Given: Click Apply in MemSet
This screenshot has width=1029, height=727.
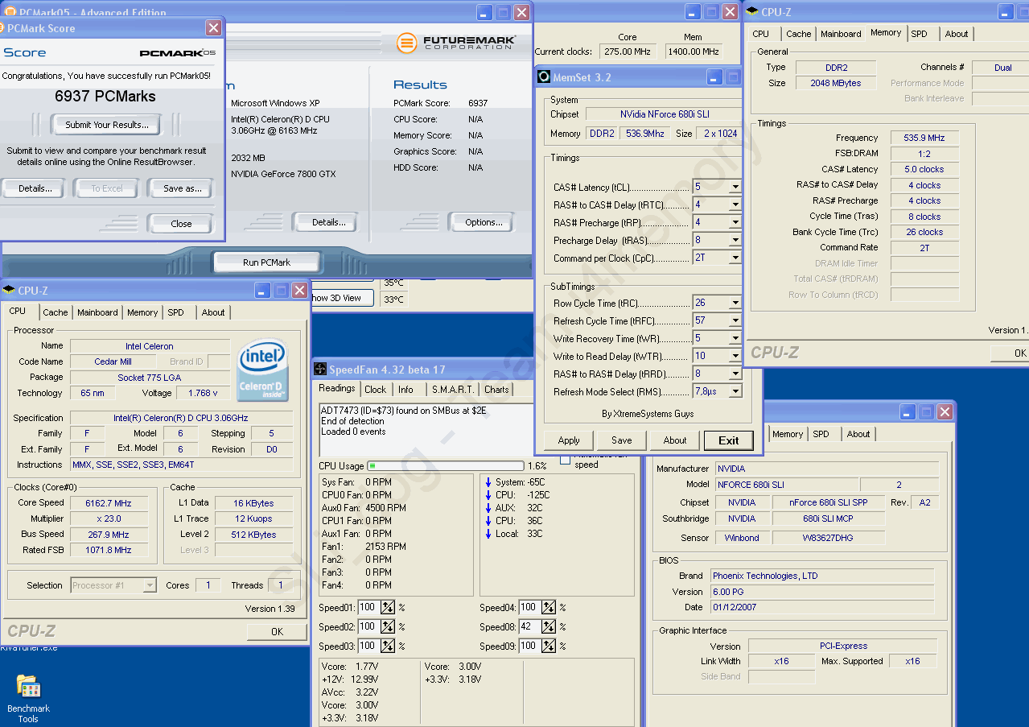Looking at the screenshot, I should pos(569,440).
